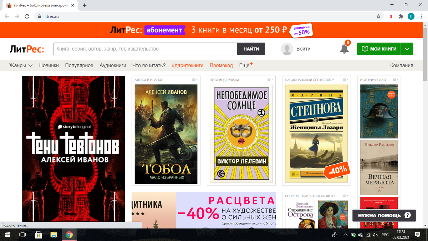This screenshot has height=241, width=428.
Task: Open Microsoft Store from the taskbar
Action: (x=38, y=235)
